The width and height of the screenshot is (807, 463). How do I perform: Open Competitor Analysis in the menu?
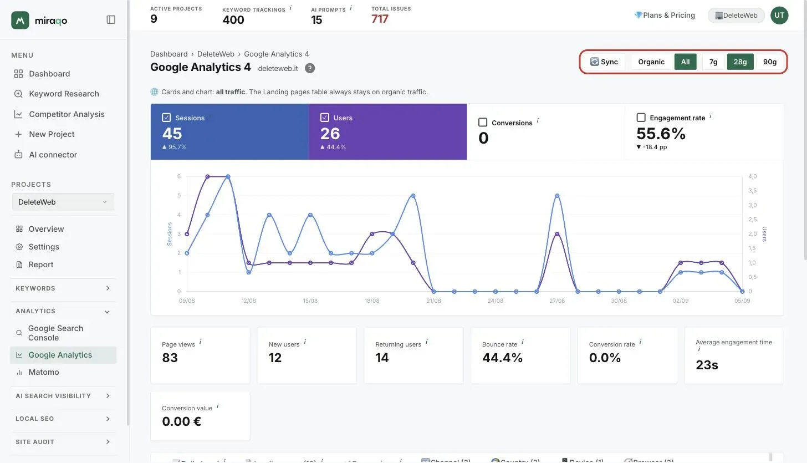[x=67, y=114]
